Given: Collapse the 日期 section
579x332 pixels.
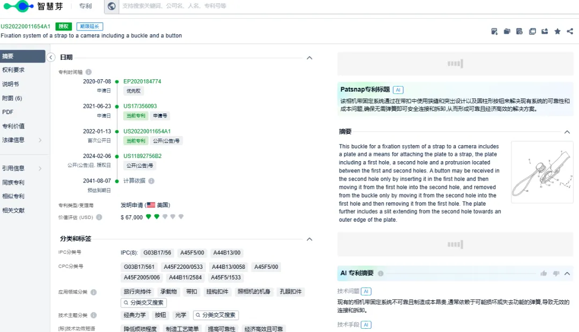Looking at the screenshot, I should point(309,58).
